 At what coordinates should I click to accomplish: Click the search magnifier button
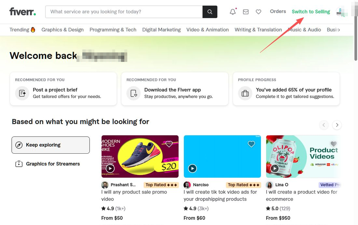click(210, 12)
